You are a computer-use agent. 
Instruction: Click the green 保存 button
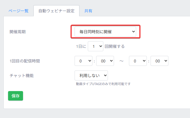pos(16,96)
